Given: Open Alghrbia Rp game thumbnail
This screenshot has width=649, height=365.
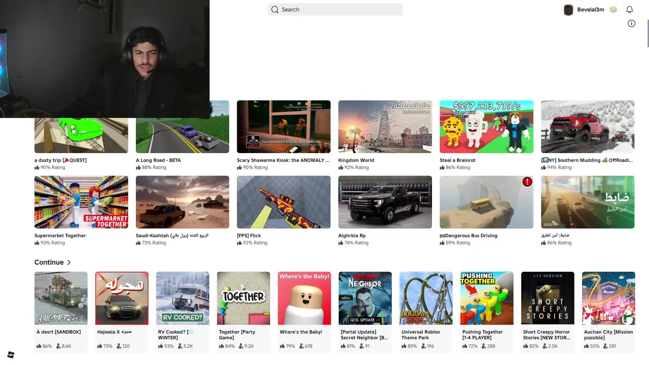Looking at the screenshot, I should point(385,202).
